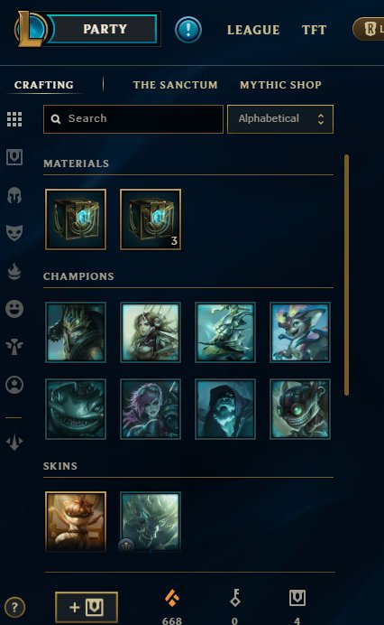Filter by ward skins winged icon
Image resolution: width=384 pixels, height=625 pixels.
[14, 347]
